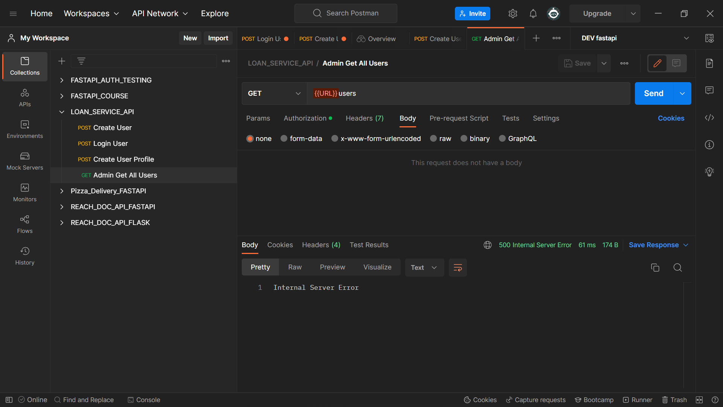The width and height of the screenshot is (723, 407).
Task: Click the Send button
Action: (x=653, y=93)
